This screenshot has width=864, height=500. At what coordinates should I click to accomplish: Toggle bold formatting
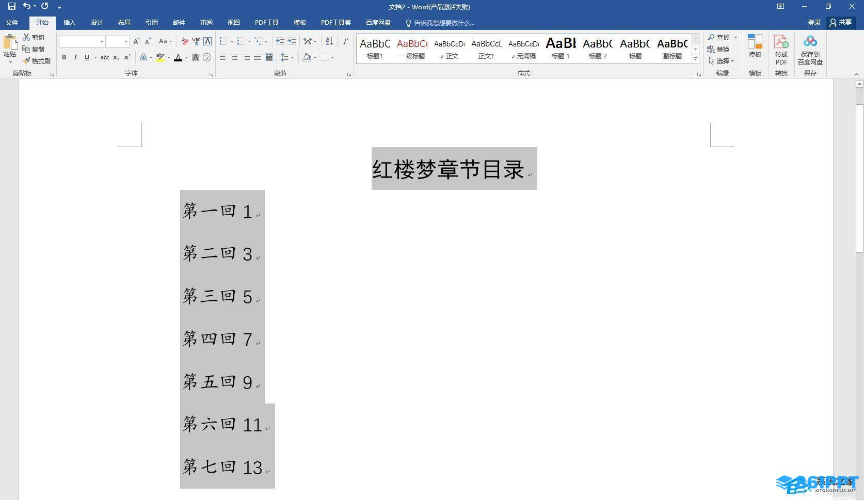(x=64, y=57)
